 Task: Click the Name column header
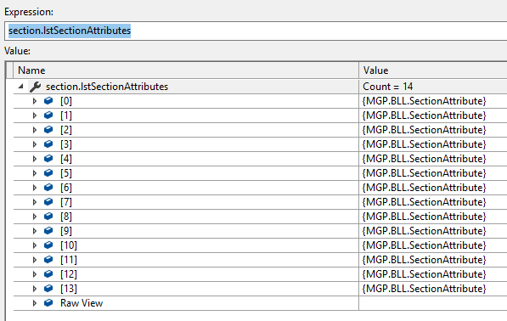186,70
